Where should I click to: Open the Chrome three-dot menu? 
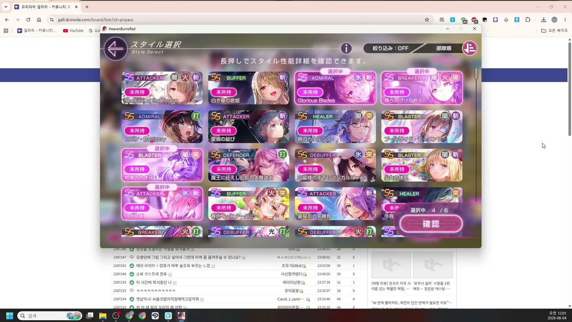[565, 20]
